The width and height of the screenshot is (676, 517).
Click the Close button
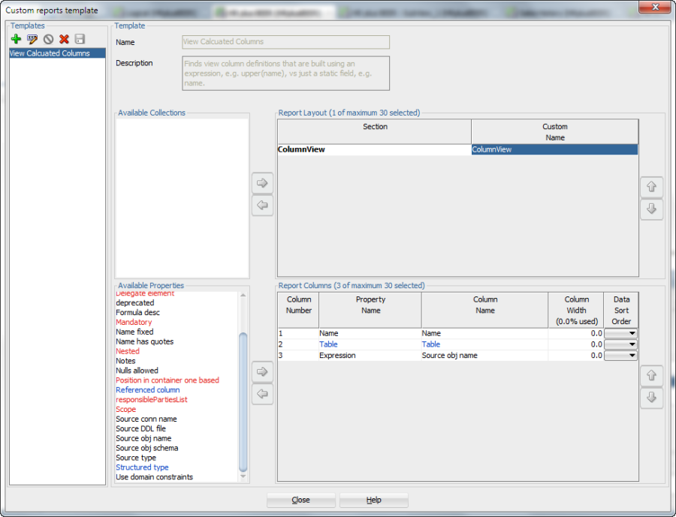point(300,500)
